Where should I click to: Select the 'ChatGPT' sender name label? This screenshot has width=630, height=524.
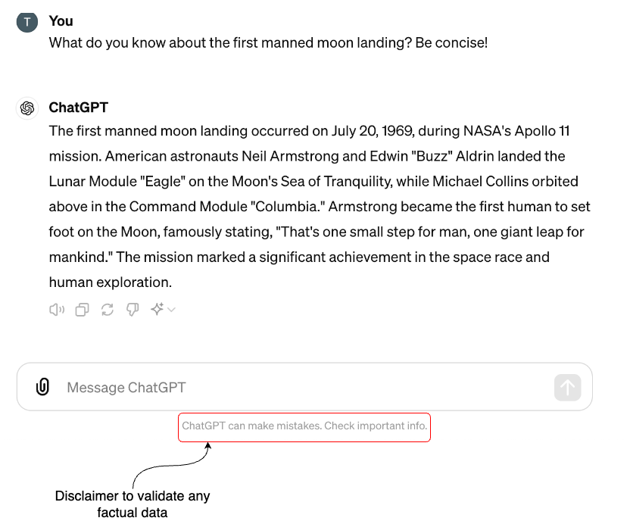(78, 108)
